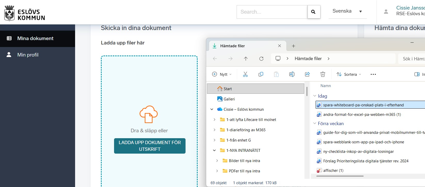Click the Rename icon in Explorer toolbar
Screen dimensions: 425x187
[x=292, y=74]
